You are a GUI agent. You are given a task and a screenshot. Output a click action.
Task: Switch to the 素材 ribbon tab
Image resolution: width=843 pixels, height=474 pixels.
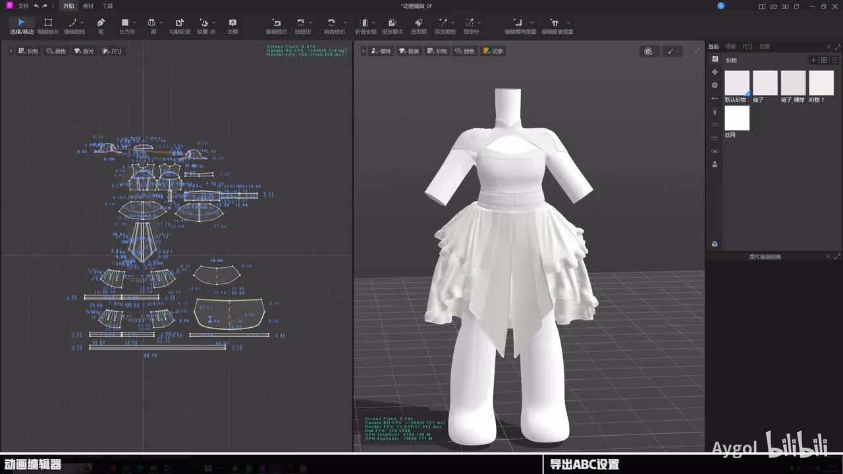coord(88,6)
